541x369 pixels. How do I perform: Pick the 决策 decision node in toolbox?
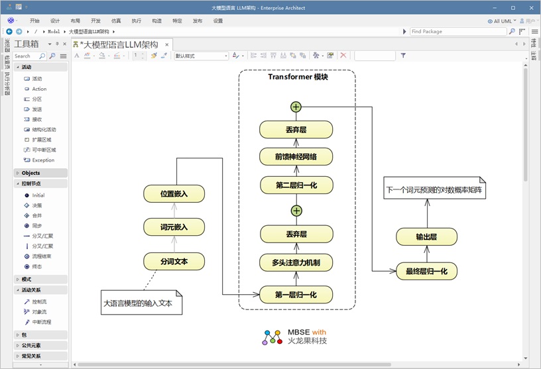[x=36, y=205]
